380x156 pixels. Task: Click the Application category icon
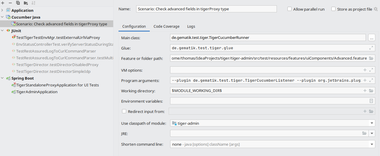pyautogui.click(x=8, y=10)
